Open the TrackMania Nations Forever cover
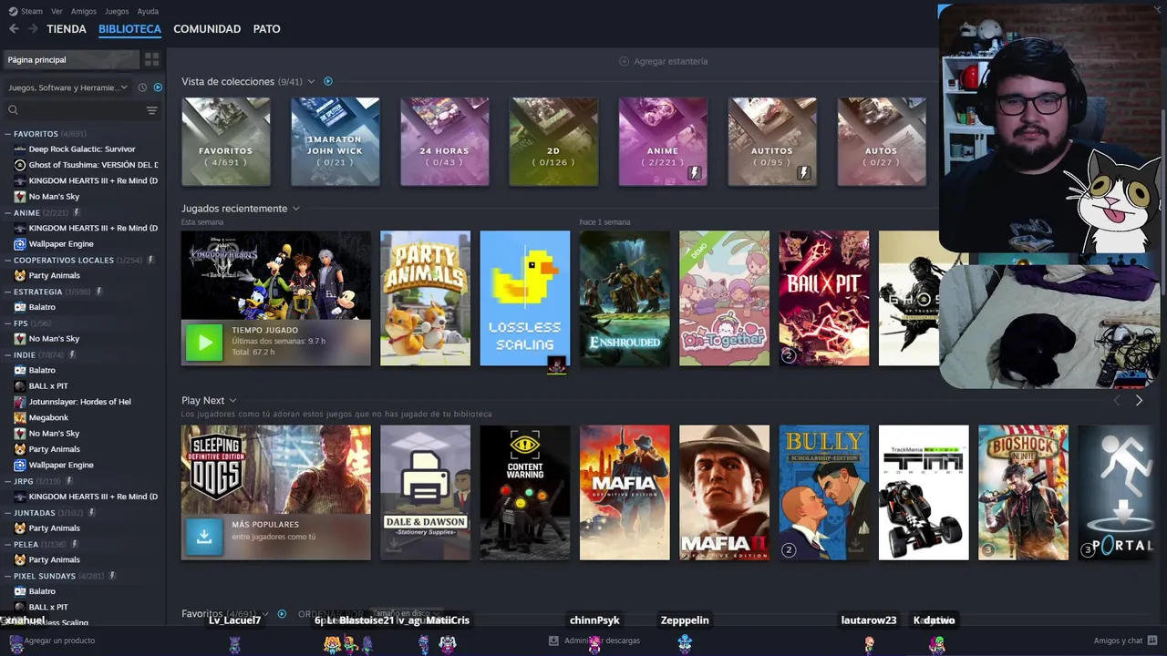The width and height of the screenshot is (1167, 656). [924, 492]
